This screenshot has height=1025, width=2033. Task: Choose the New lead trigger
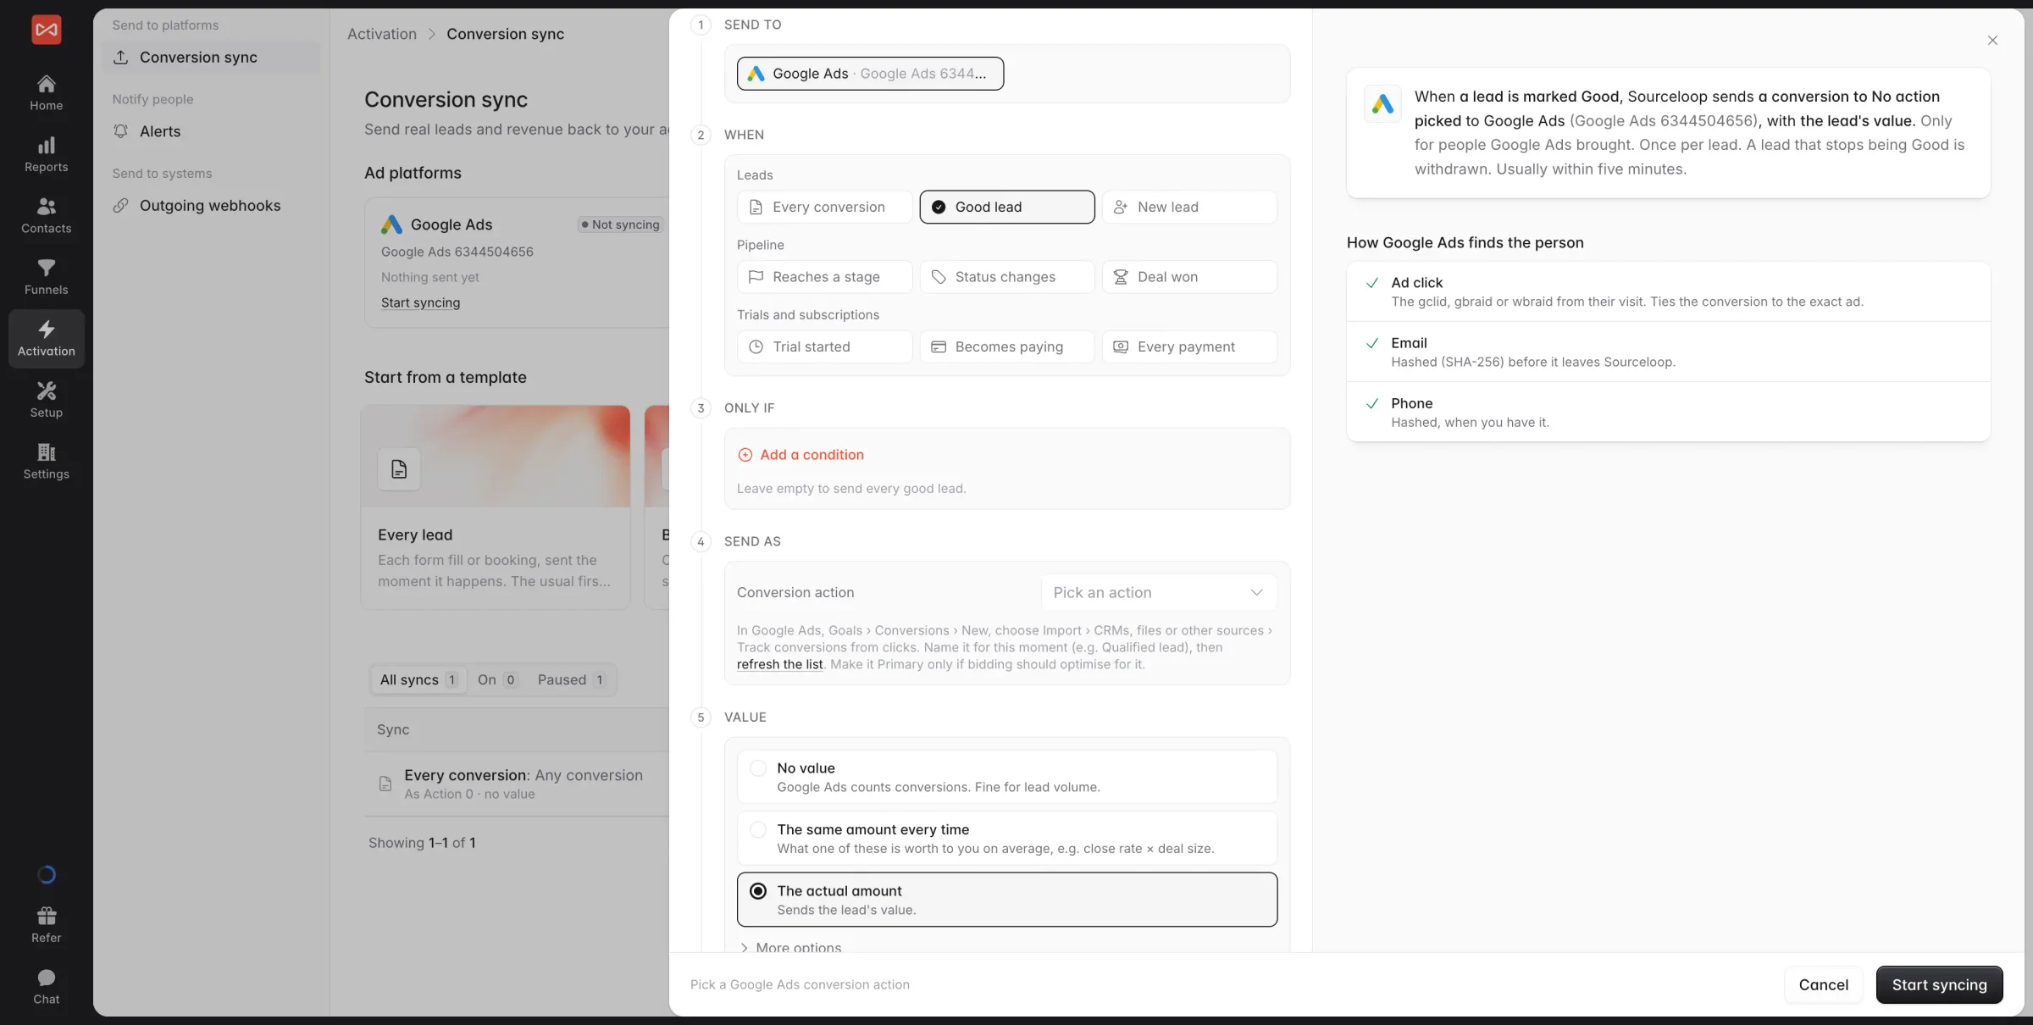[x=1189, y=207]
